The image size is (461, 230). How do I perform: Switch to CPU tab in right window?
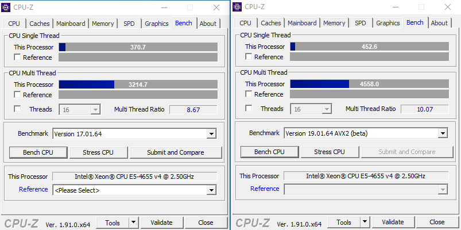pos(246,23)
